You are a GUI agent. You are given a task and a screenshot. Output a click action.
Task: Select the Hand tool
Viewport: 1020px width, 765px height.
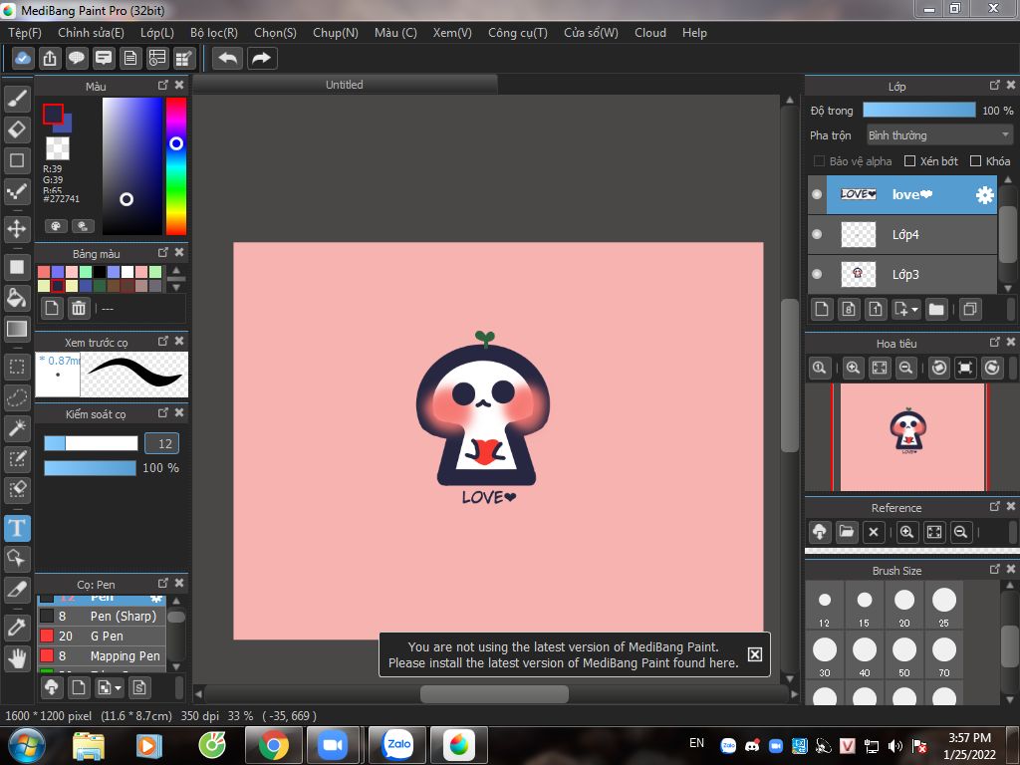[17, 658]
